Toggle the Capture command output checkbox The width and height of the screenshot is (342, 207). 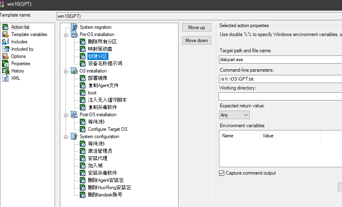[x=222, y=173]
